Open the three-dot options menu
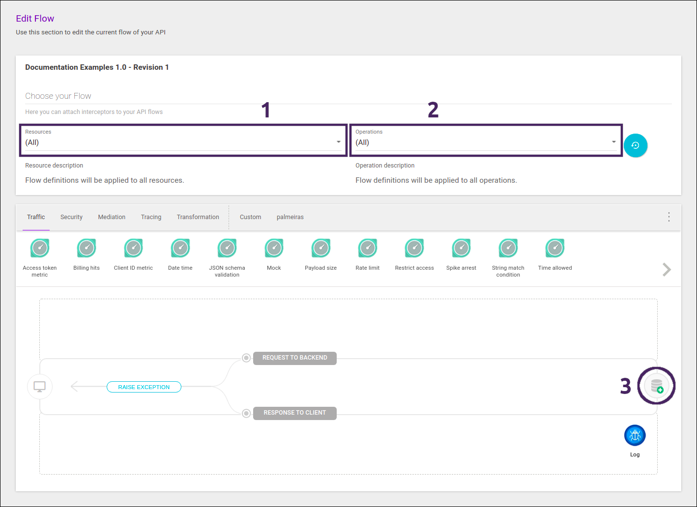 (668, 217)
